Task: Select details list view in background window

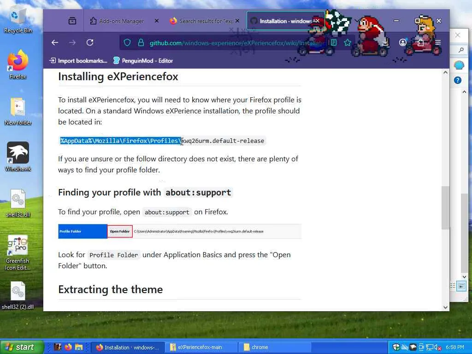Action: 453,286
